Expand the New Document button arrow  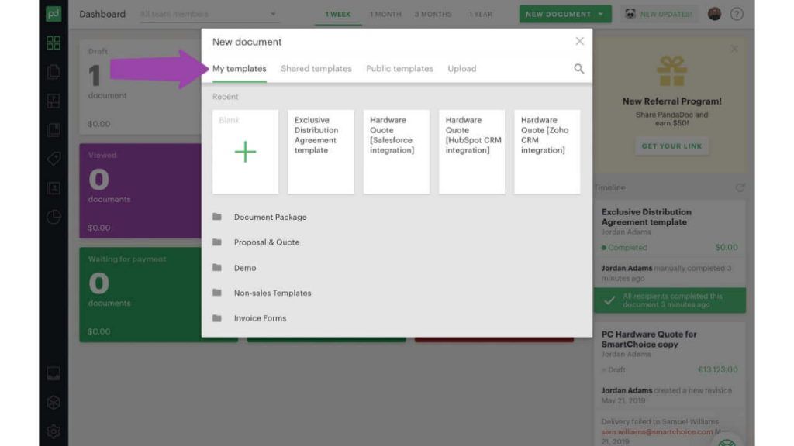pos(601,14)
